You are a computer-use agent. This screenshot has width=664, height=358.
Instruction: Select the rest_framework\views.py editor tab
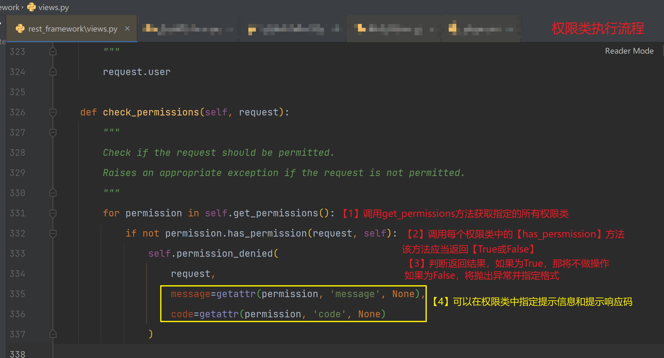coord(72,29)
